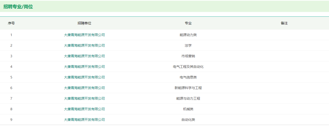This screenshot has width=329, height=129.
Task: Click the 电气工程及其自动化 major entry
Action: 188,67
